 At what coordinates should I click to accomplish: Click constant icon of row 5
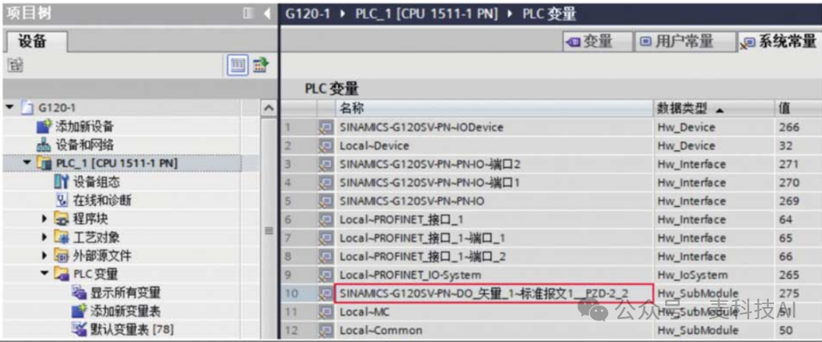tap(326, 201)
